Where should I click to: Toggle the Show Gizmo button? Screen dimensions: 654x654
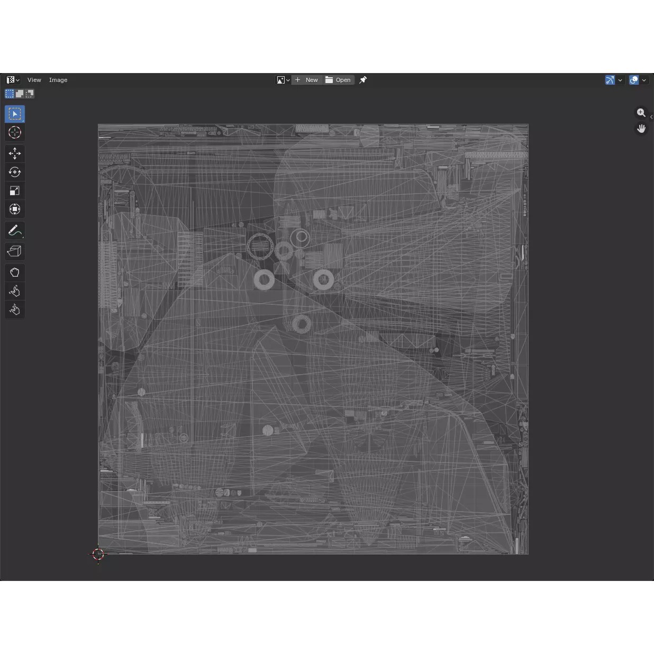tap(610, 80)
